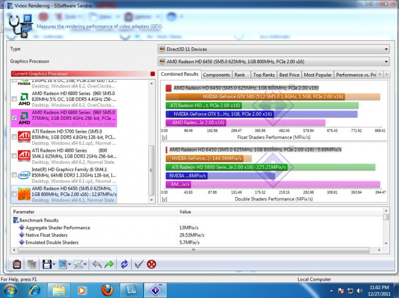This screenshot has width=399, height=298.
Task: Click the Value column header
Action: tap(280, 212)
